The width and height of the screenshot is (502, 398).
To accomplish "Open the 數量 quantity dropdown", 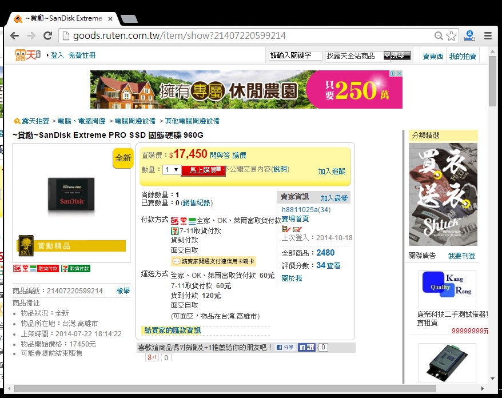I will coord(172,170).
